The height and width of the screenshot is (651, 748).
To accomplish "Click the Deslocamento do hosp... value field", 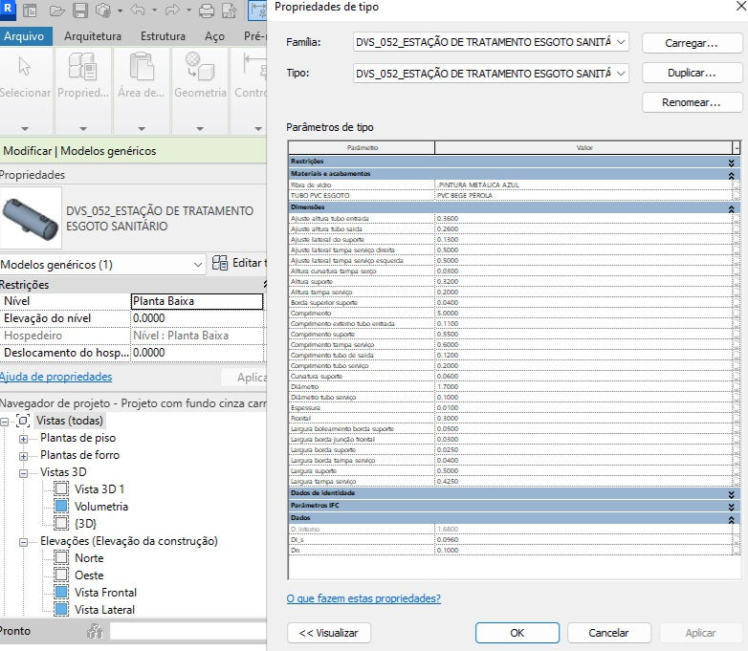I will pyautogui.click(x=196, y=353).
